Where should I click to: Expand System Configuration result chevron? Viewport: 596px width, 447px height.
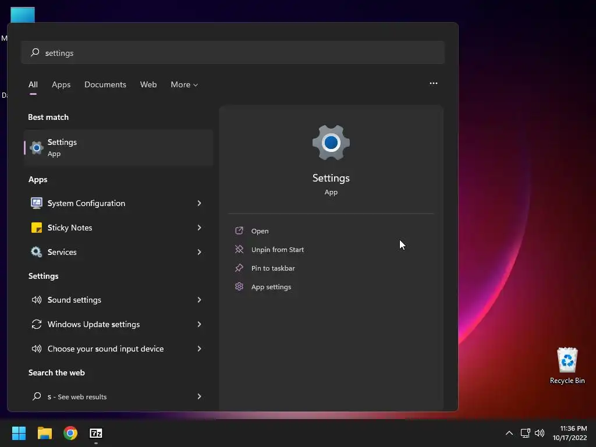click(x=199, y=203)
